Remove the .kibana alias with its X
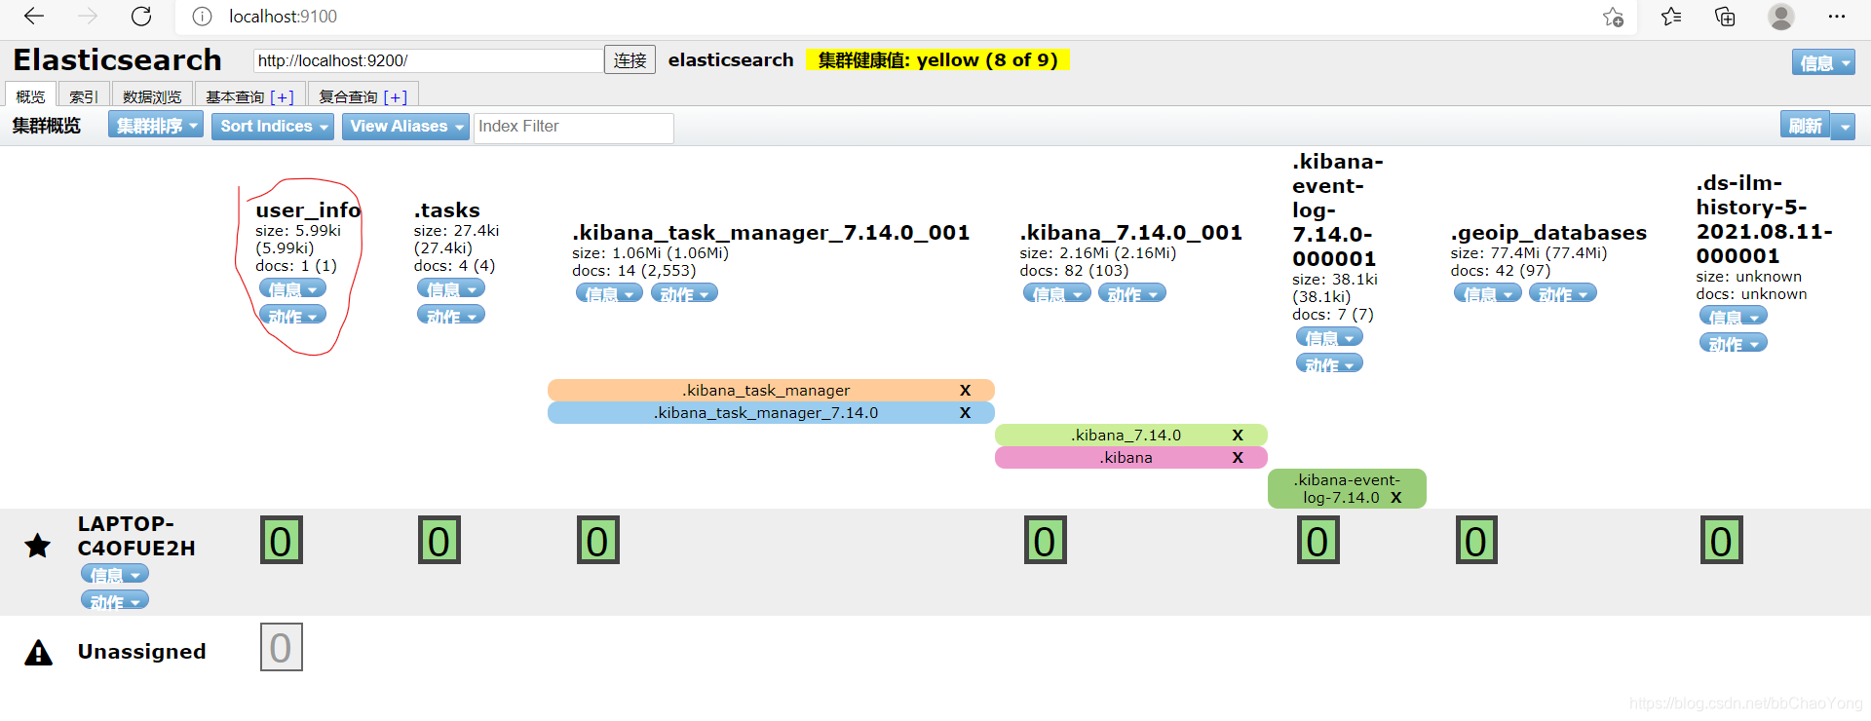Viewport: 1871px width, 721px height. click(1238, 458)
